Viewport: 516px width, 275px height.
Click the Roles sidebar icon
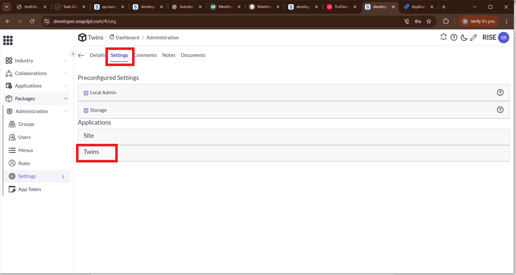12,163
